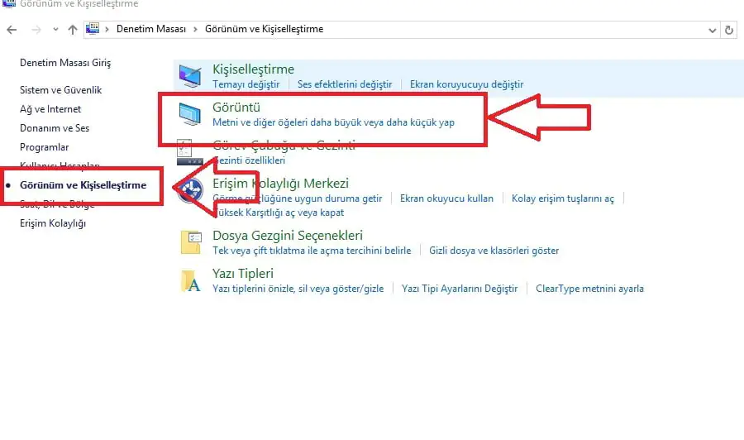
Task: Open the Erişim Kolaylığı Merkezi icon
Action: click(x=191, y=190)
